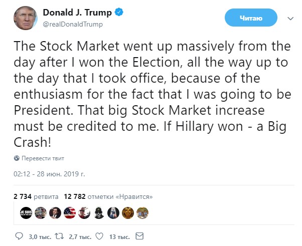The height and width of the screenshot is (246, 302).
Task: Click Перевести твит to translate
Action: point(43,158)
